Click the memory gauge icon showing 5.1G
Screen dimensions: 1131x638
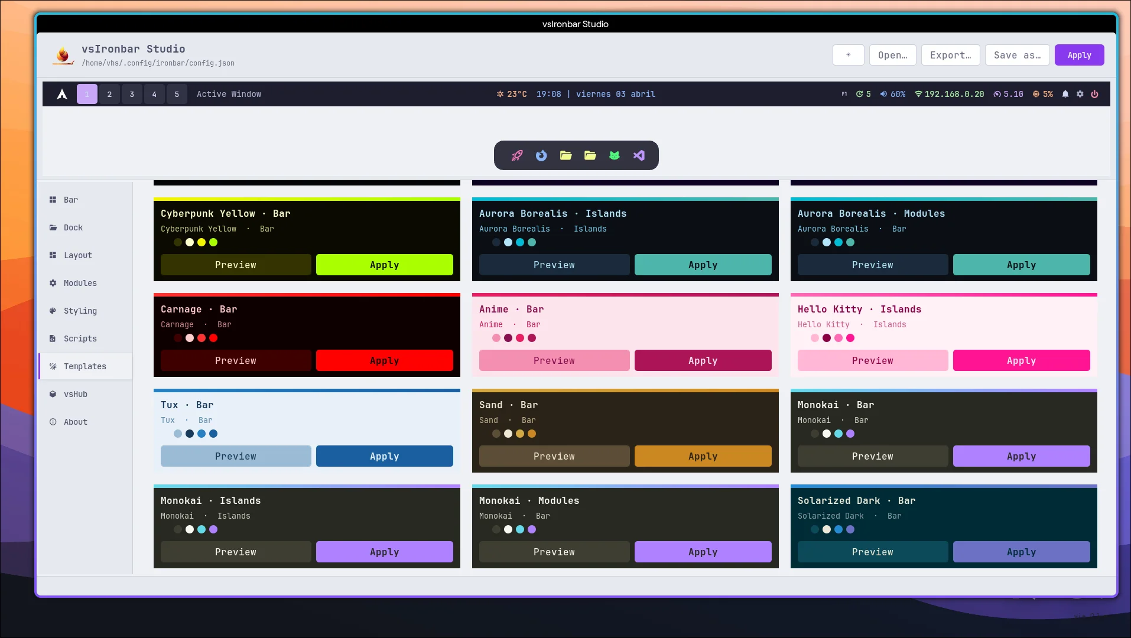[x=997, y=94]
